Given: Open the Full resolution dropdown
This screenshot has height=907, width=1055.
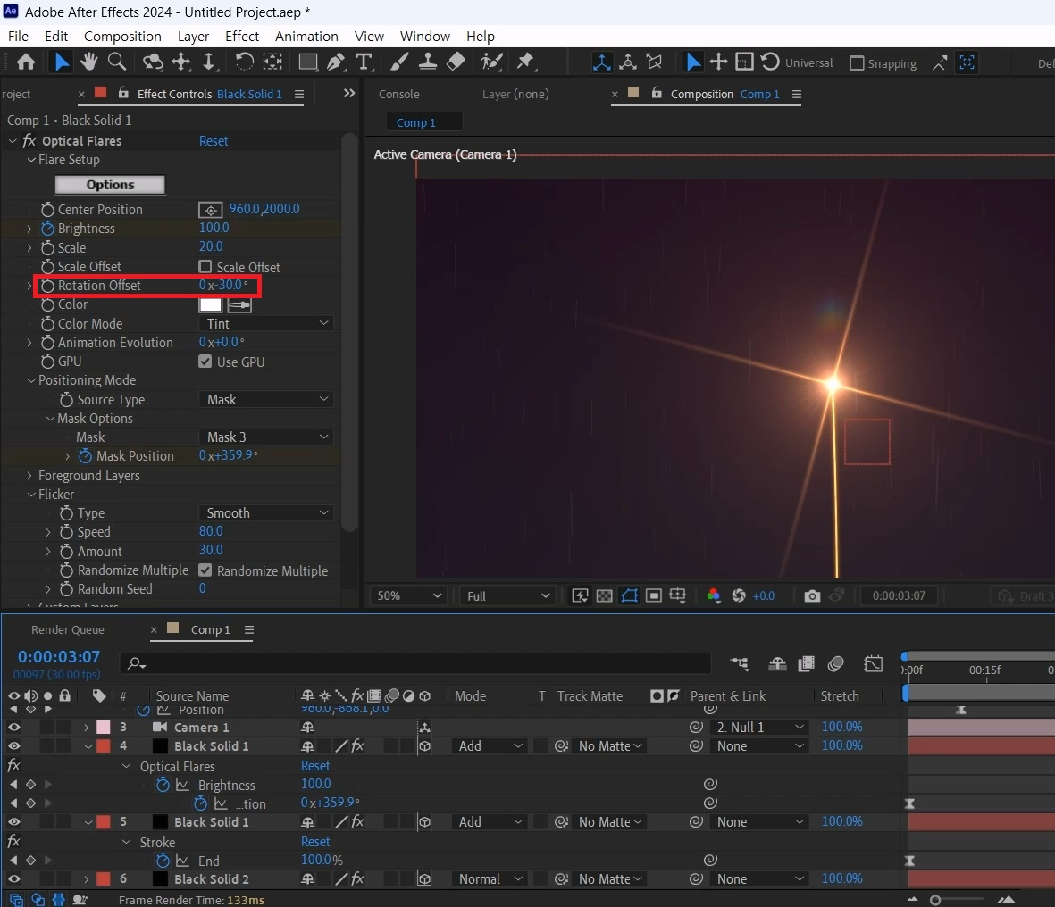Looking at the screenshot, I should pyautogui.click(x=507, y=595).
